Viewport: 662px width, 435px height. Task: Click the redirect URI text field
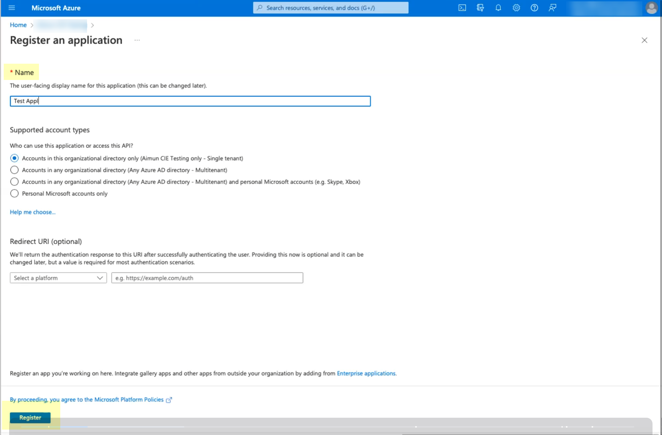point(207,278)
